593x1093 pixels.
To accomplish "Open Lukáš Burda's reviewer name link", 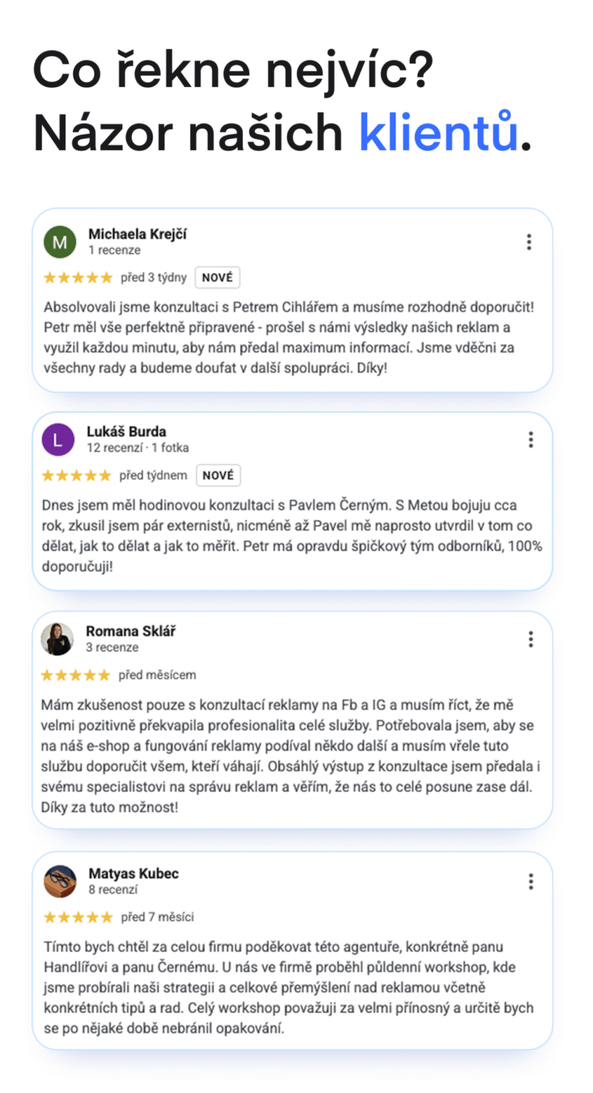I will coord(127,431).
